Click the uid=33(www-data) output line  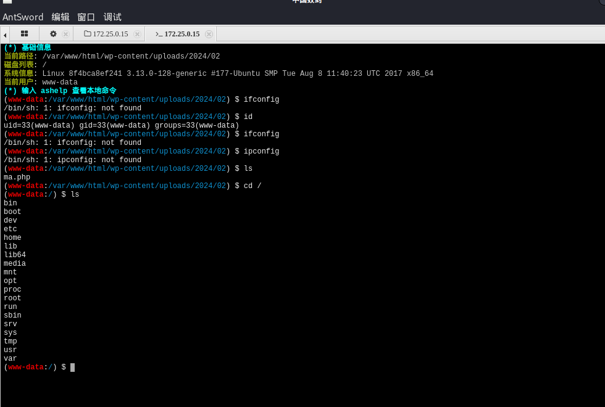tap(121, 125)
